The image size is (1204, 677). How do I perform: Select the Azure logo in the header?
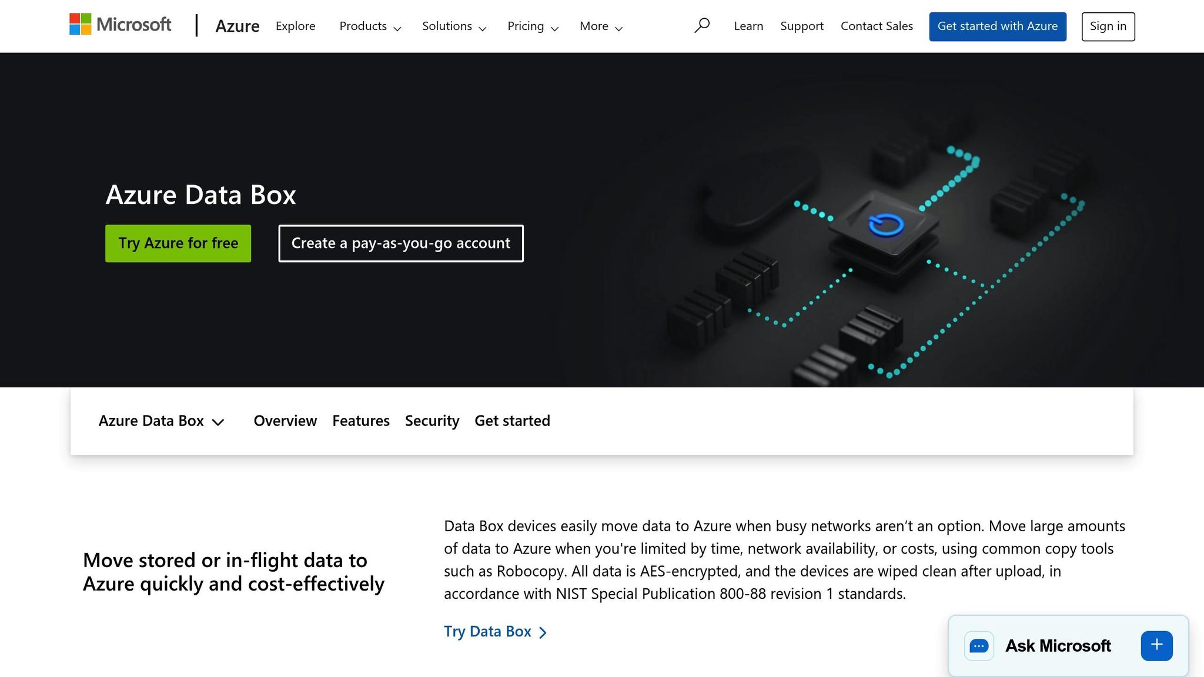238,26
